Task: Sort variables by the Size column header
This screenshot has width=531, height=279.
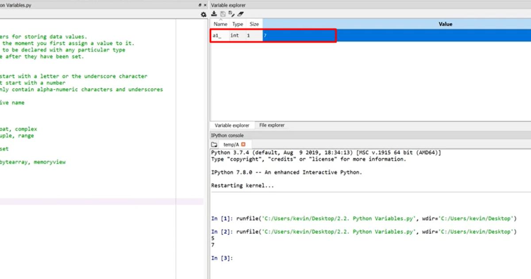Action: click(x=254, y=24)
